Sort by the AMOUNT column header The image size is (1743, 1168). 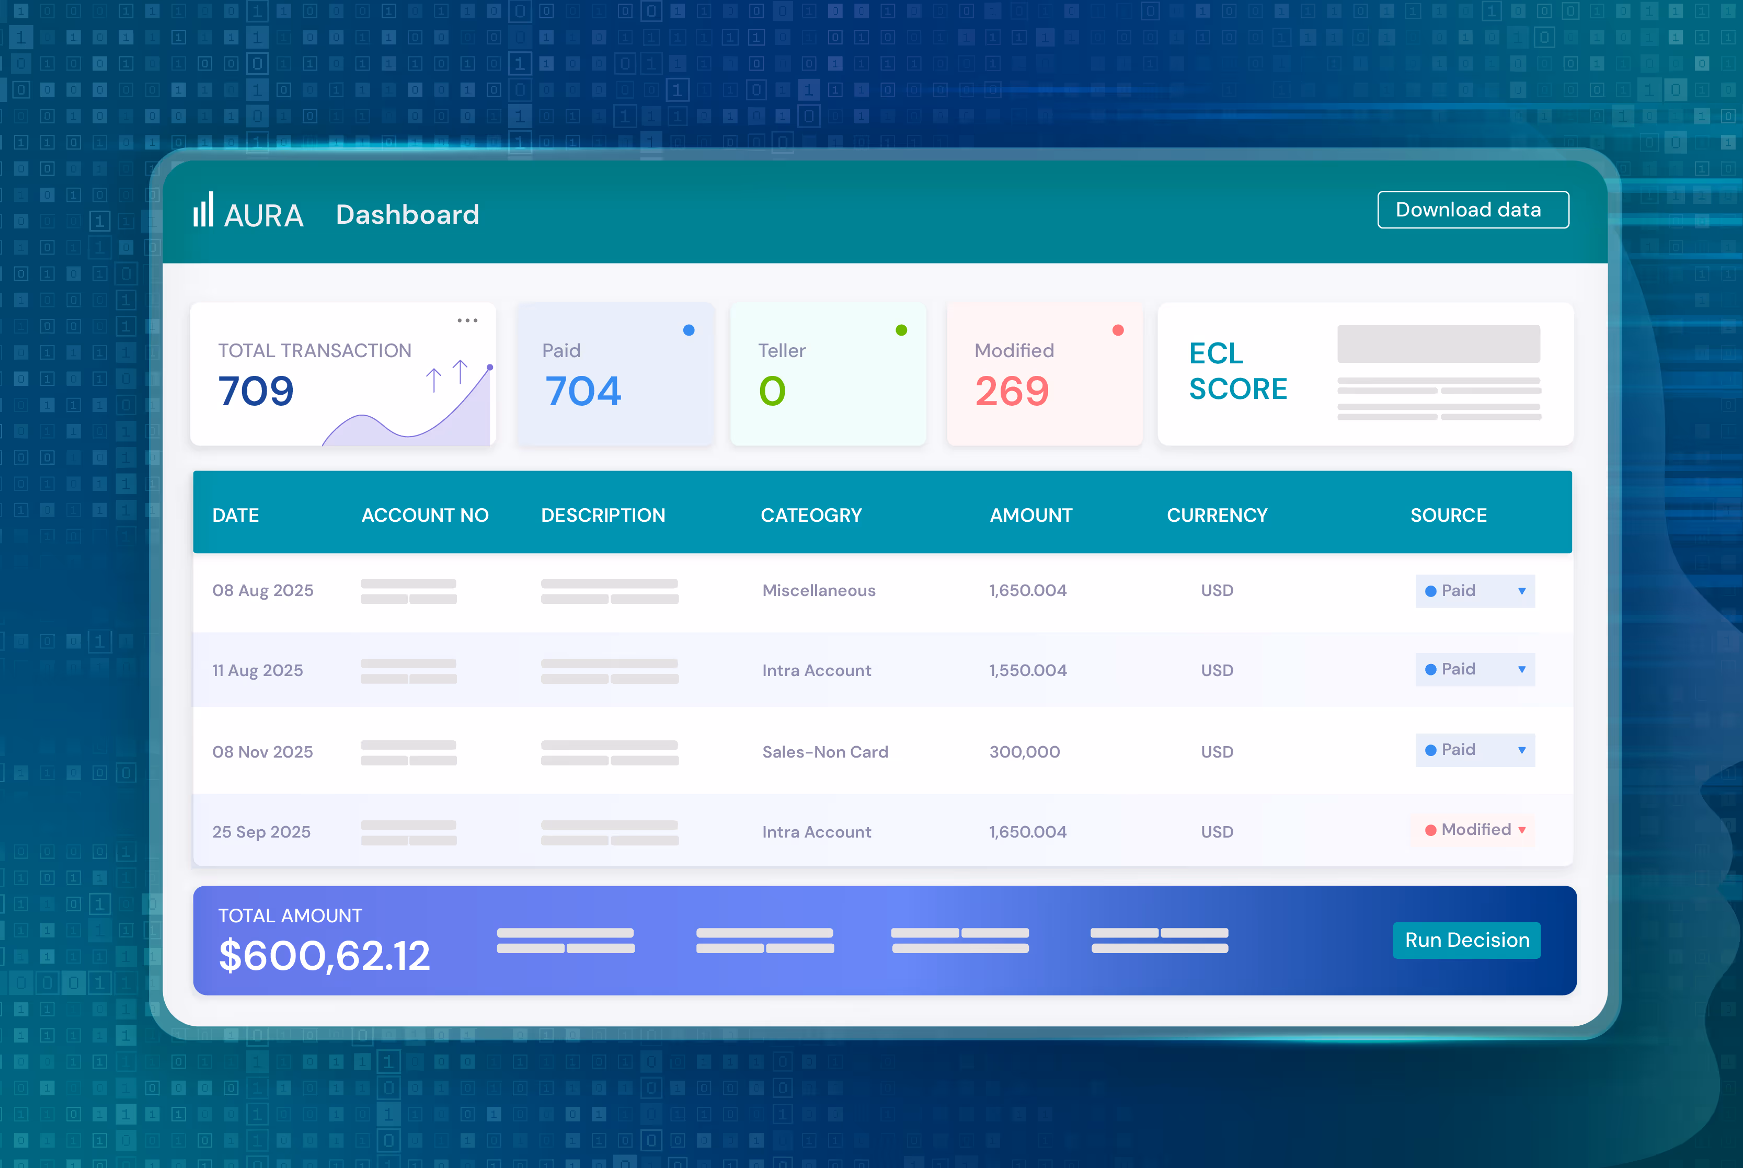[1031, 514]
